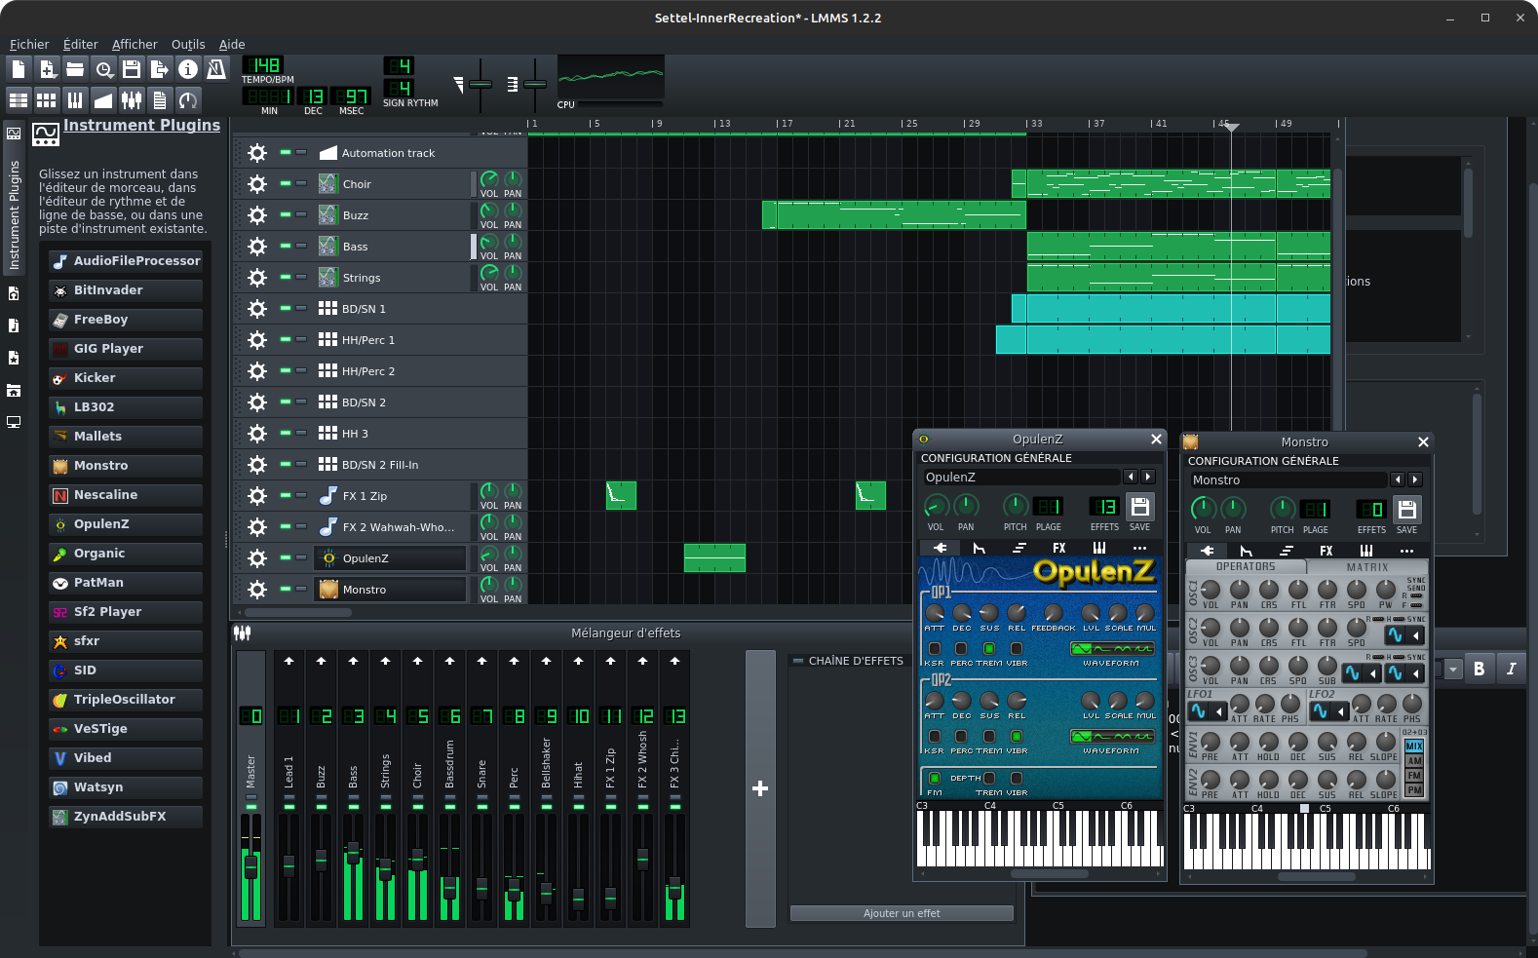Screen dimensions: 1538x958
Task: Enable OP1 KSR checkbox in OpulenZ
Action: pos(934,649)
